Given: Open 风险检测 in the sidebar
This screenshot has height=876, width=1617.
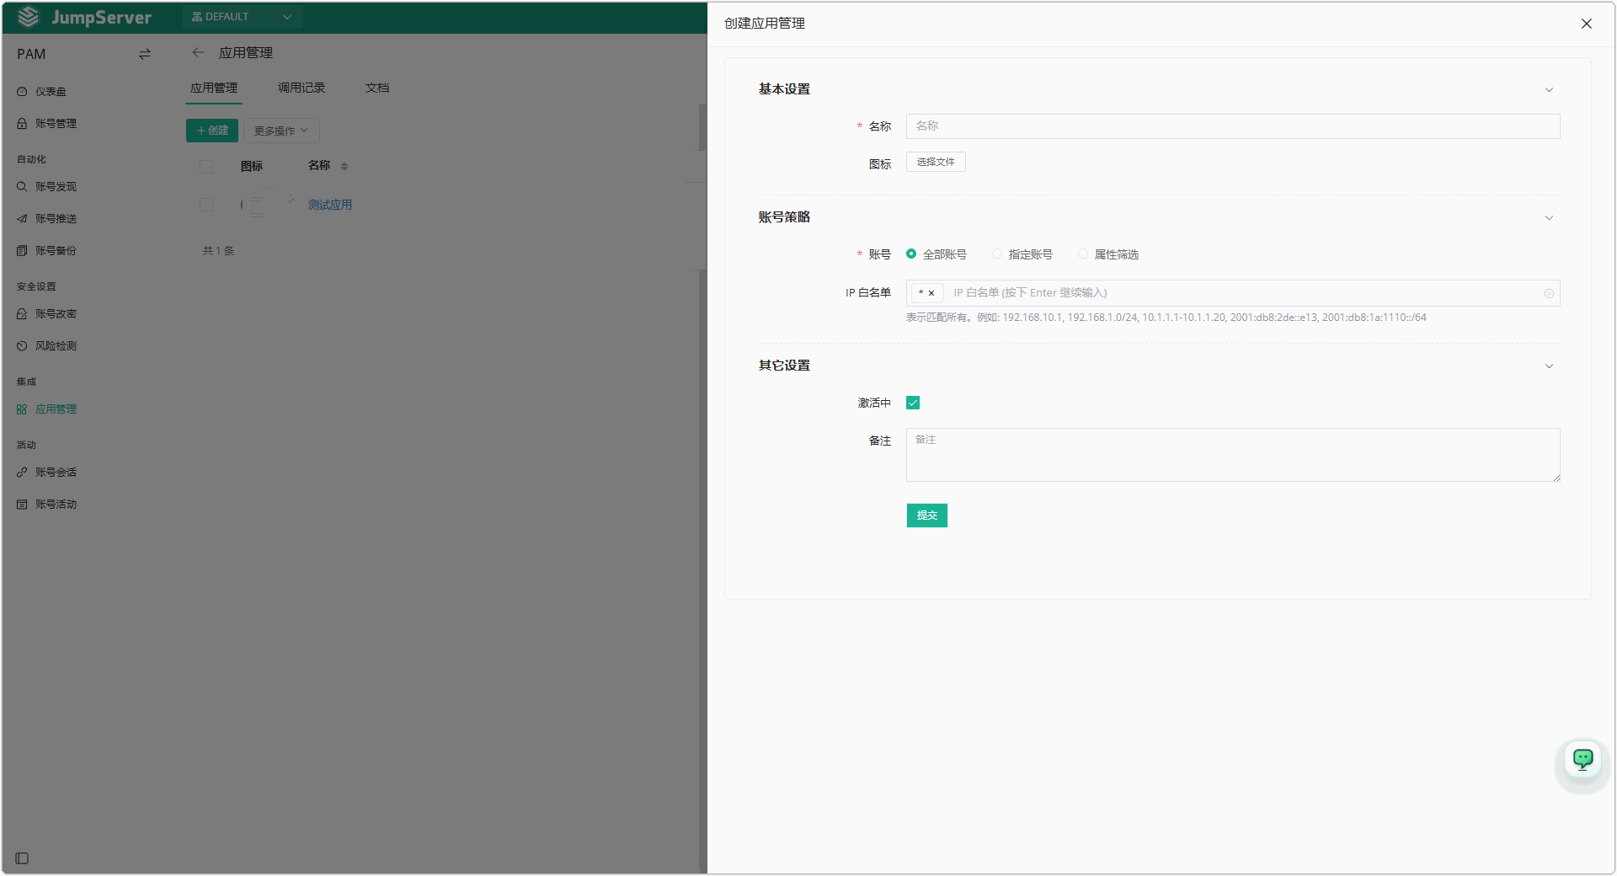Looking at the screenshot, I should (x=56, y=346).
